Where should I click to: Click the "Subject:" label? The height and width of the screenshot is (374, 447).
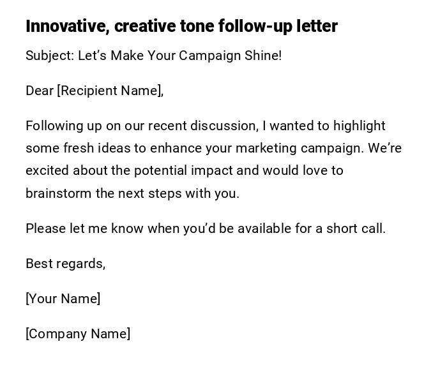tap(50, 56)
